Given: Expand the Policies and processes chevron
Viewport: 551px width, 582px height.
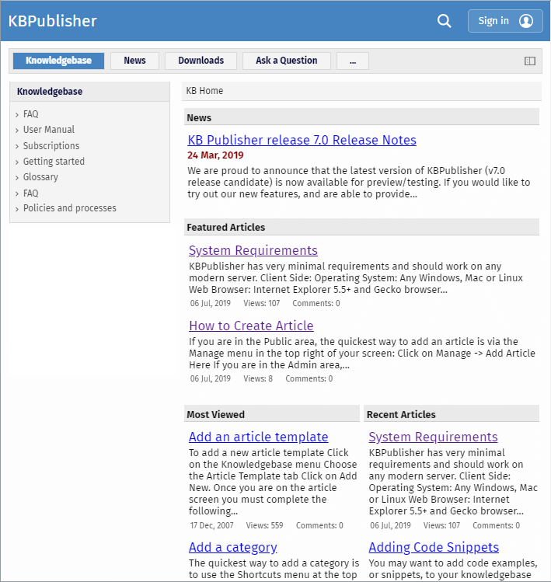Looking at the screenshot, I should (16, 209).
